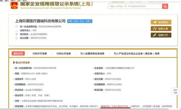Switch to the 行政处罚信息 tab
This screenshot has width=181, height=110.
point(64,53)
